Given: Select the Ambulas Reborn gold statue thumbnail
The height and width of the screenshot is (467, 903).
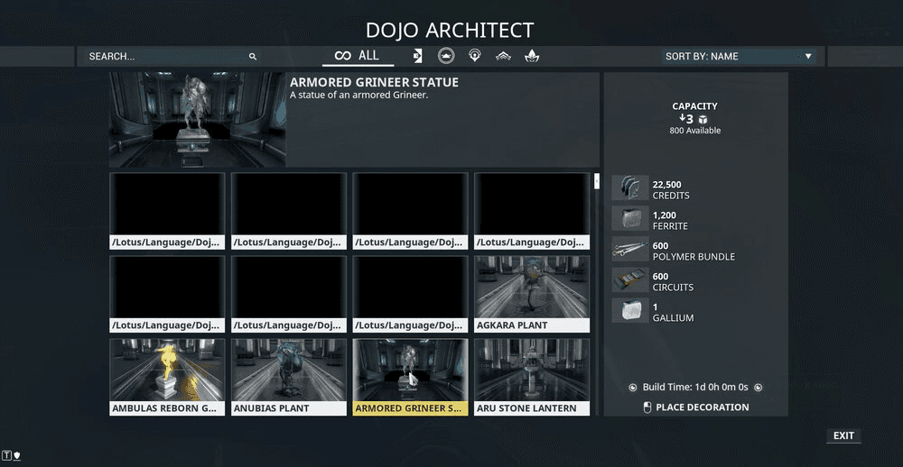Looking at the screenshot, I should click(167, 371).
